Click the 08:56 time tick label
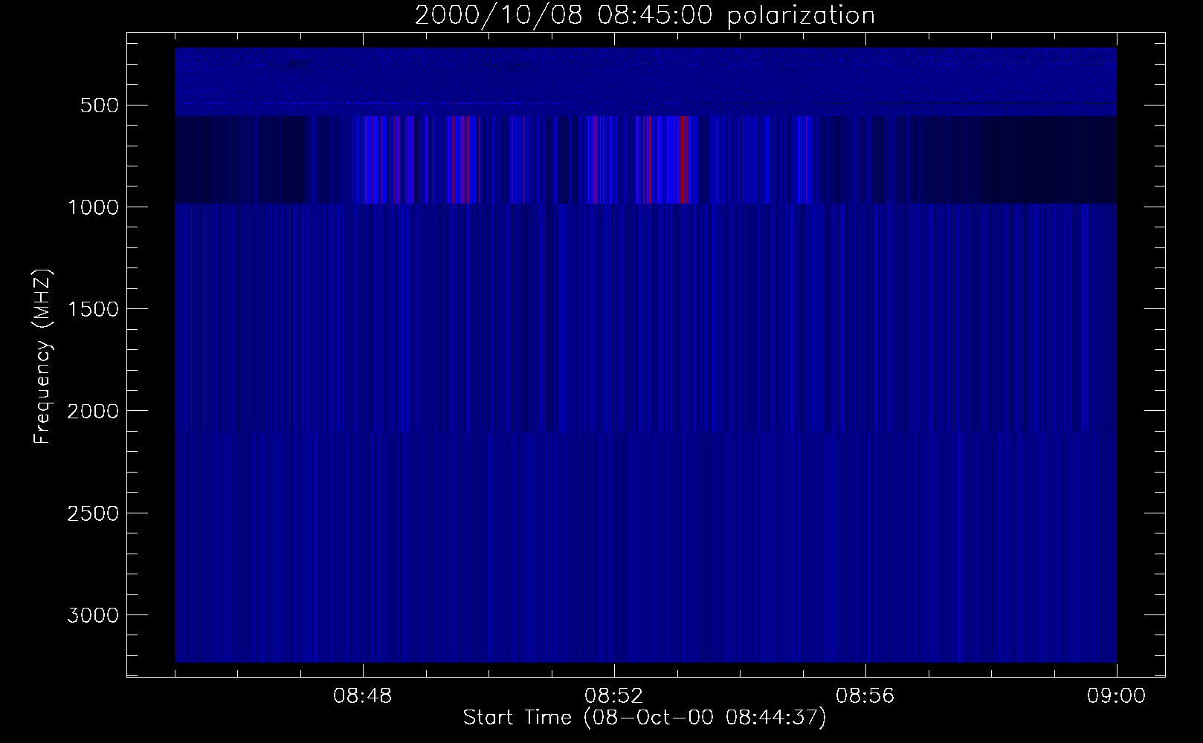Screen dimensions: 1203x743 [865, 696]
